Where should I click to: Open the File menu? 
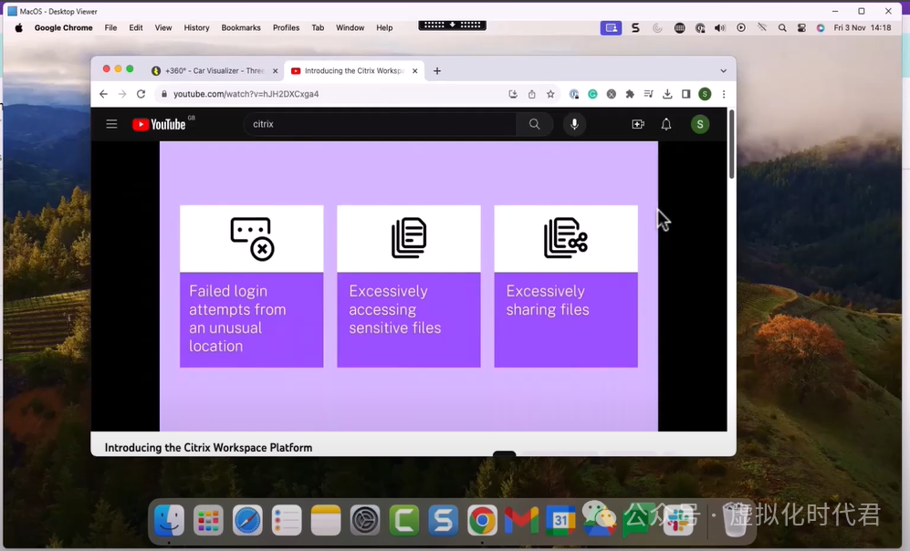click(110, 28)
